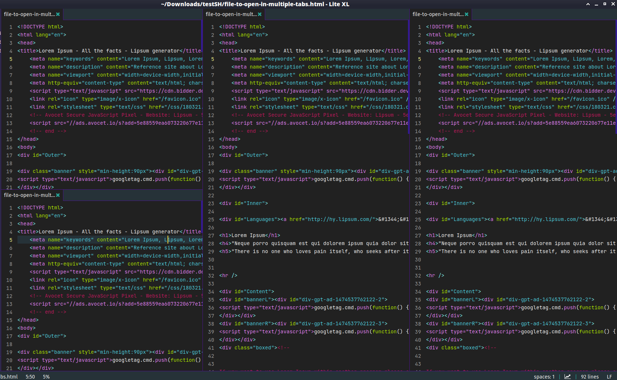
Task: Select the file tab in the top-left pane
Action: click(x=29, y=14)
